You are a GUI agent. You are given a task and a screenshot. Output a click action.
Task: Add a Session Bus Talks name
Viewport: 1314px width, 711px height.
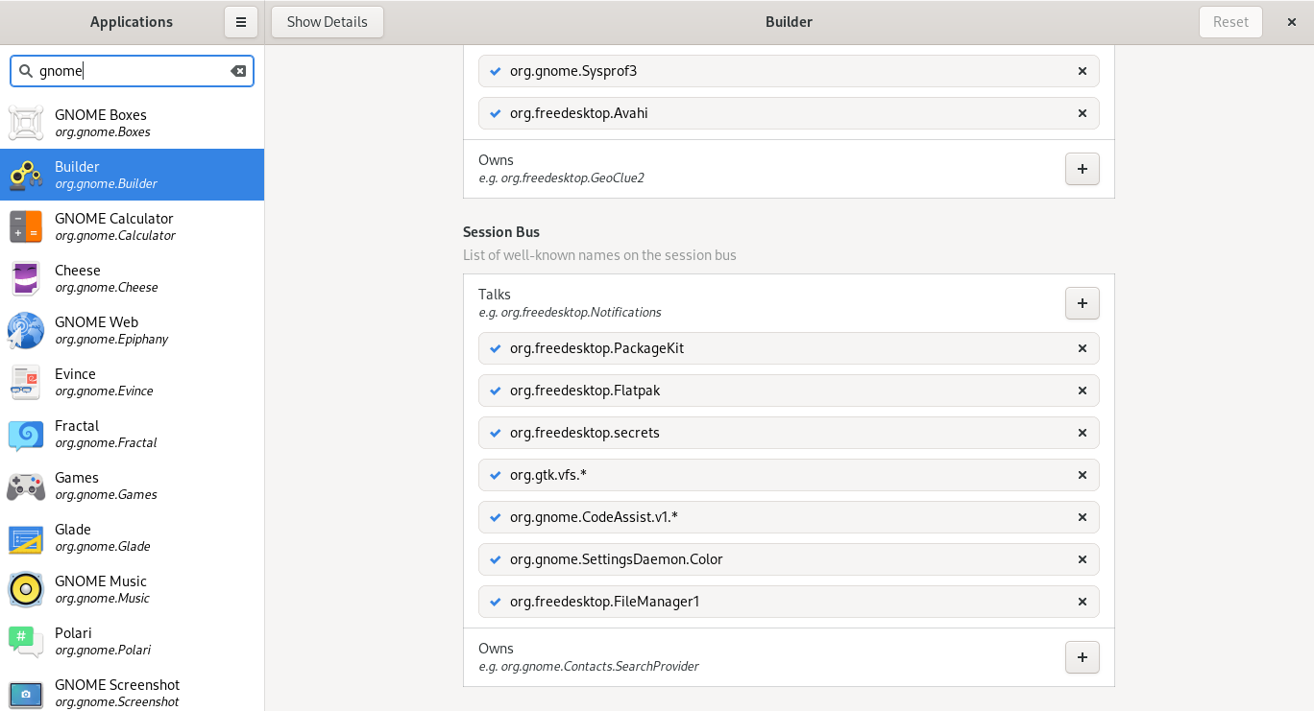coord(1083,303)
